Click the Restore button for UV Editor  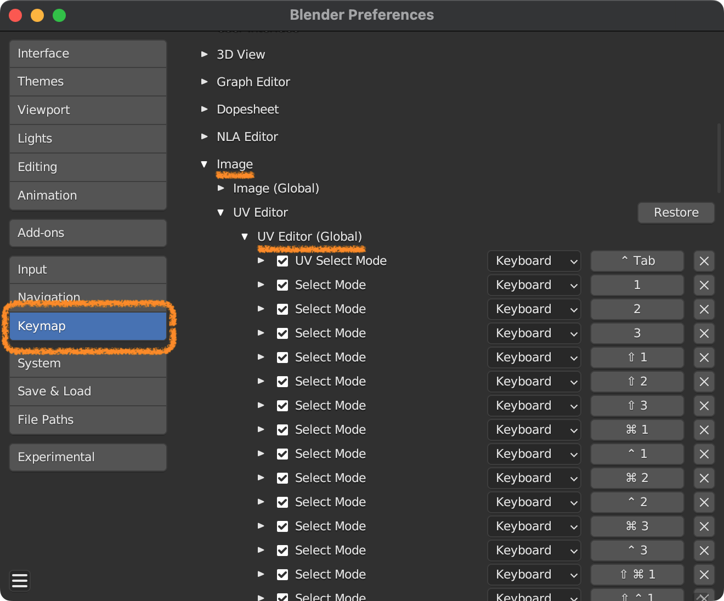[x=676, y=213]
